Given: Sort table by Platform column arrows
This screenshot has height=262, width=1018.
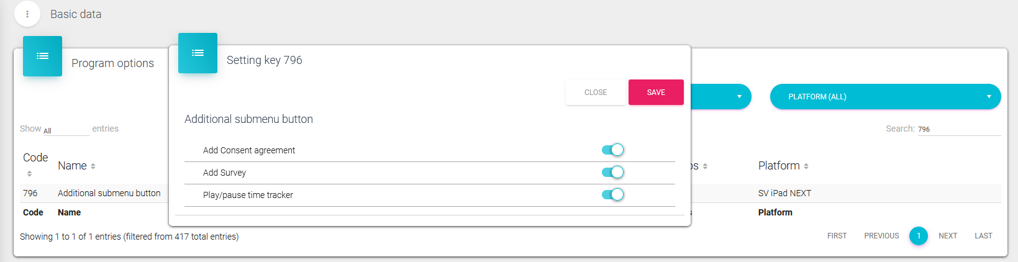Looking at the screenshot, I should pyautogui.click(x=806, y=166).
